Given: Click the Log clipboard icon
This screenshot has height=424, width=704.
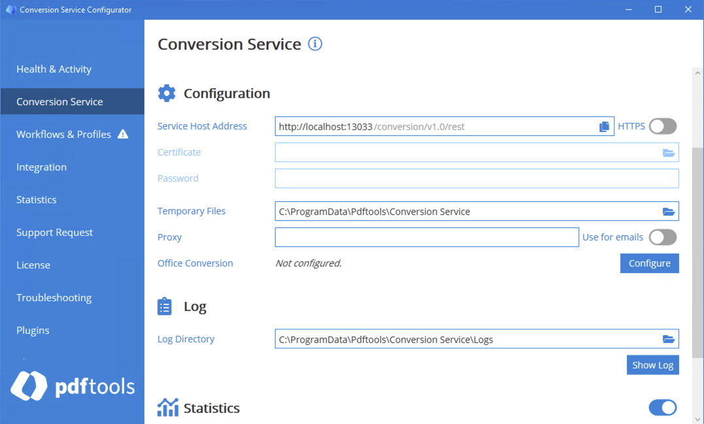Looking at the screenshot, I should pyautogui.click(x=165, y=306).
